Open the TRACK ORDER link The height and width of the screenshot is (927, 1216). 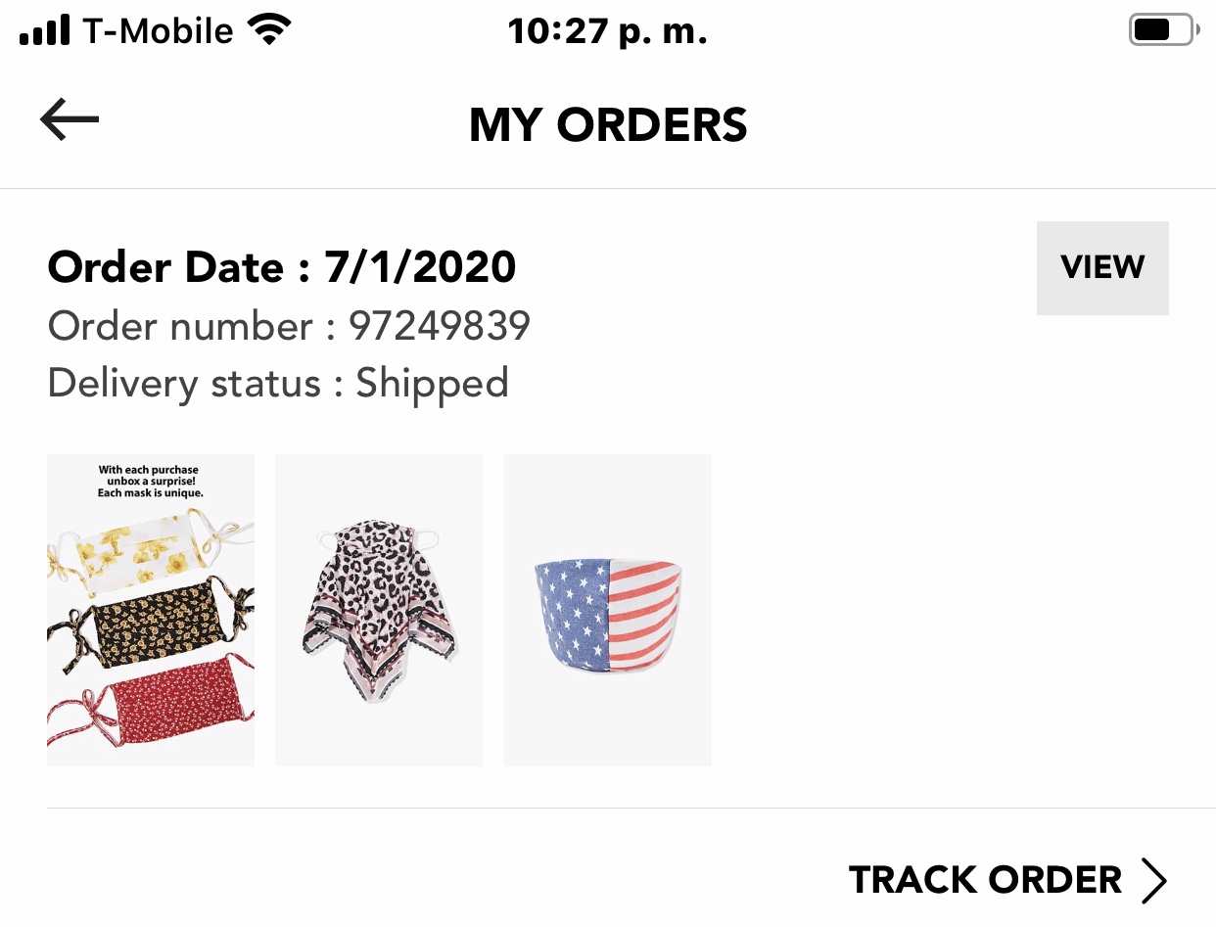click(985, 880)
